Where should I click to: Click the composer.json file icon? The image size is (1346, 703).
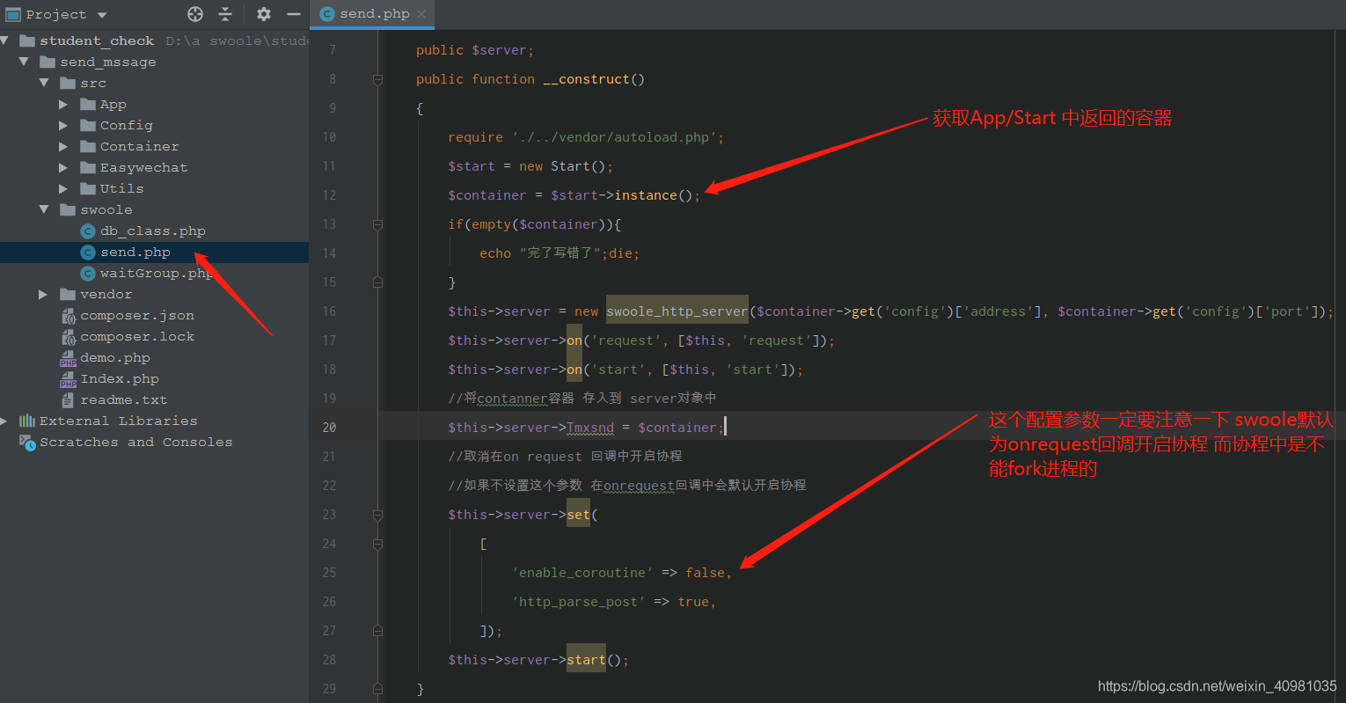[69, 316]
